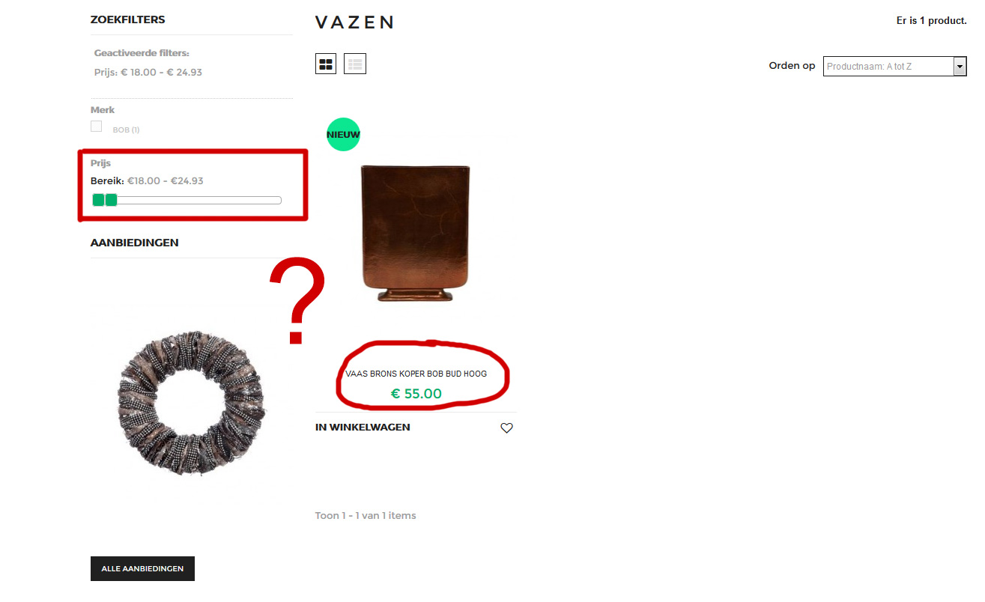This screenshot has height=602, width=985.
Task: Open the Productnaam: A tot Z sort dropdown
Action: pos(895,67)
